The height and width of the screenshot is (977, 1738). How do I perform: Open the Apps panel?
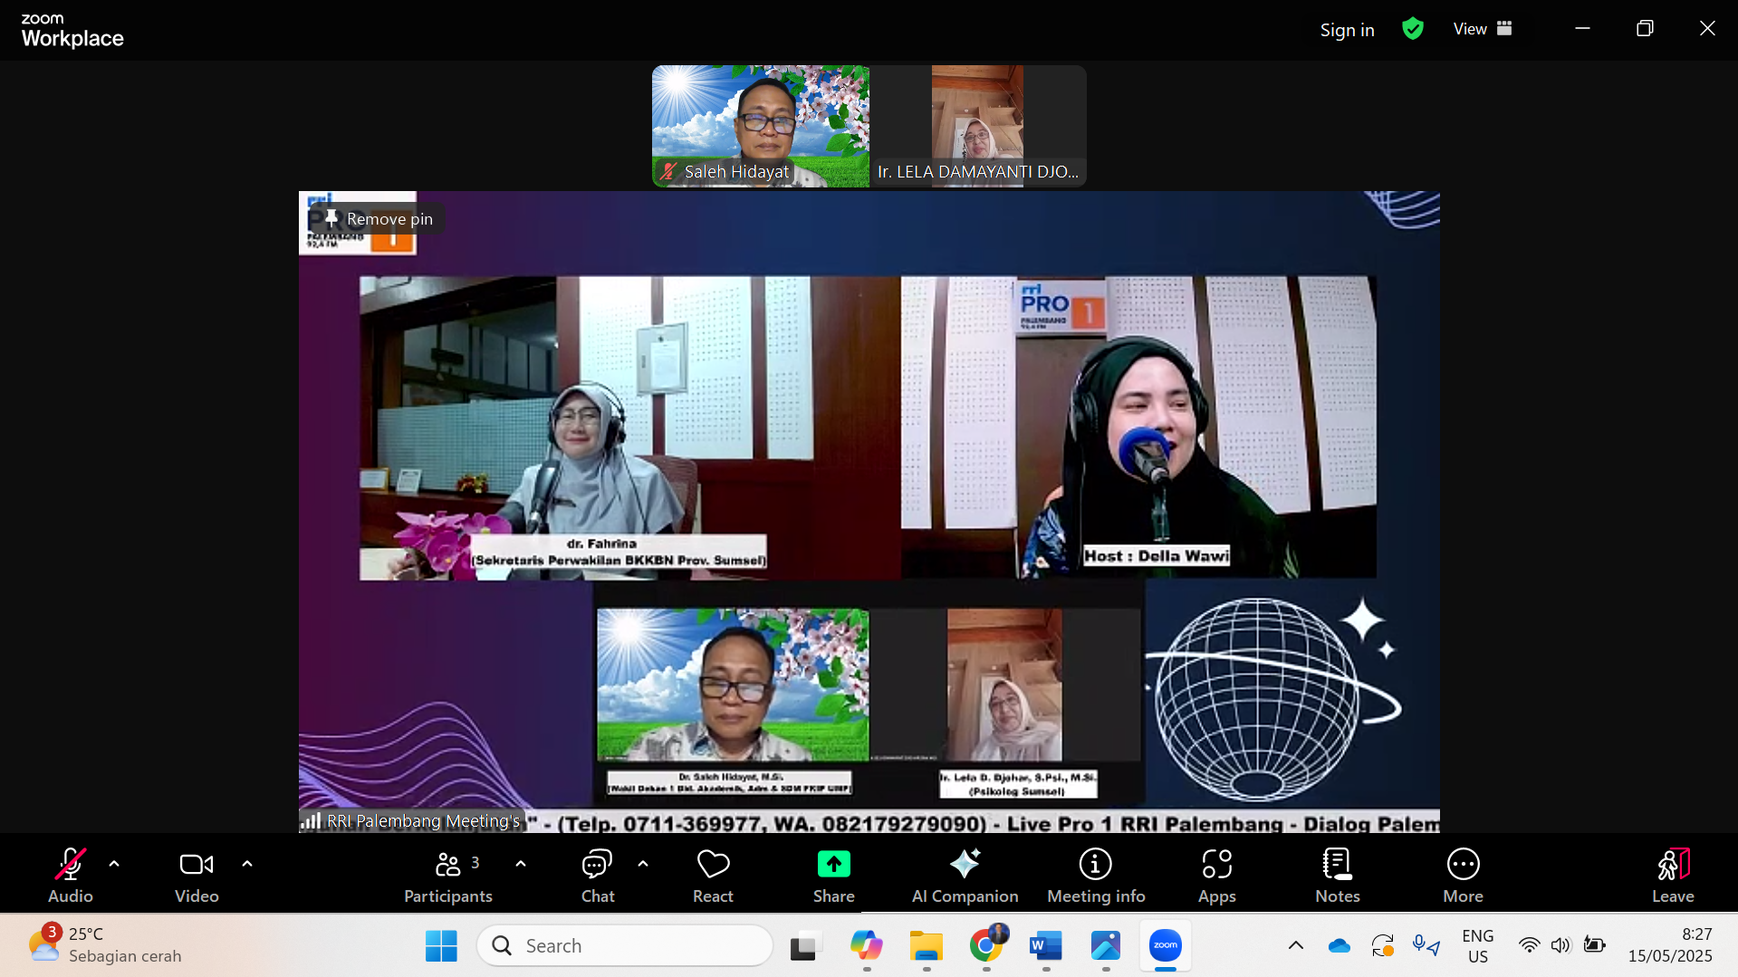[1216, 875]
